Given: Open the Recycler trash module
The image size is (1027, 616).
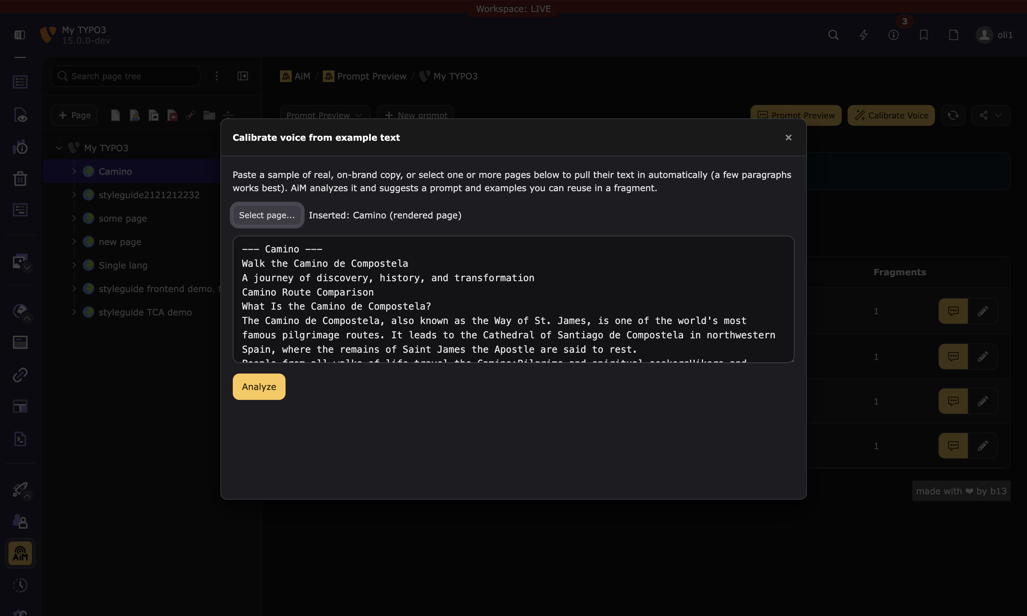Looking at the screenshot, I should tap(20, 179).
